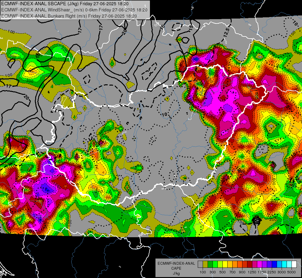The height and width of the screenshot is (278, 302).
Task: Select the pale cyan legend swatch
Action: pos(289,264)
